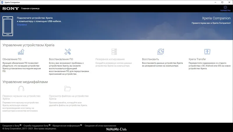This screenshot has height=132, width=233.
Task: Select the Восстановить heading
Action: pyautogui.click(x=150, y=59)
